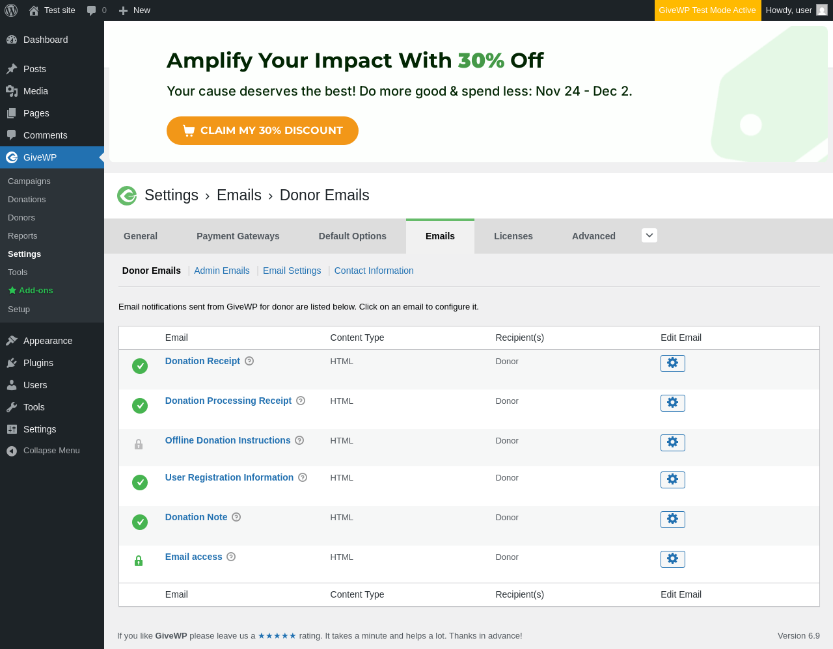
Task: Switch to the Payment Gateways tab
Action: (x=238, y=236)
